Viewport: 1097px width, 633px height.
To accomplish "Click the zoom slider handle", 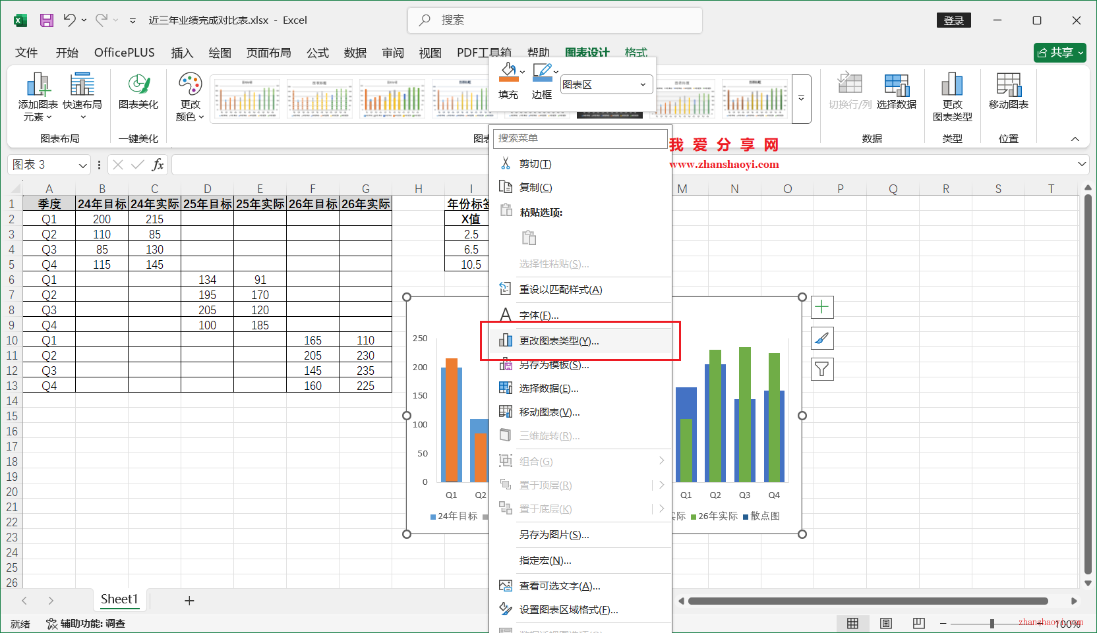I will 992,623.
